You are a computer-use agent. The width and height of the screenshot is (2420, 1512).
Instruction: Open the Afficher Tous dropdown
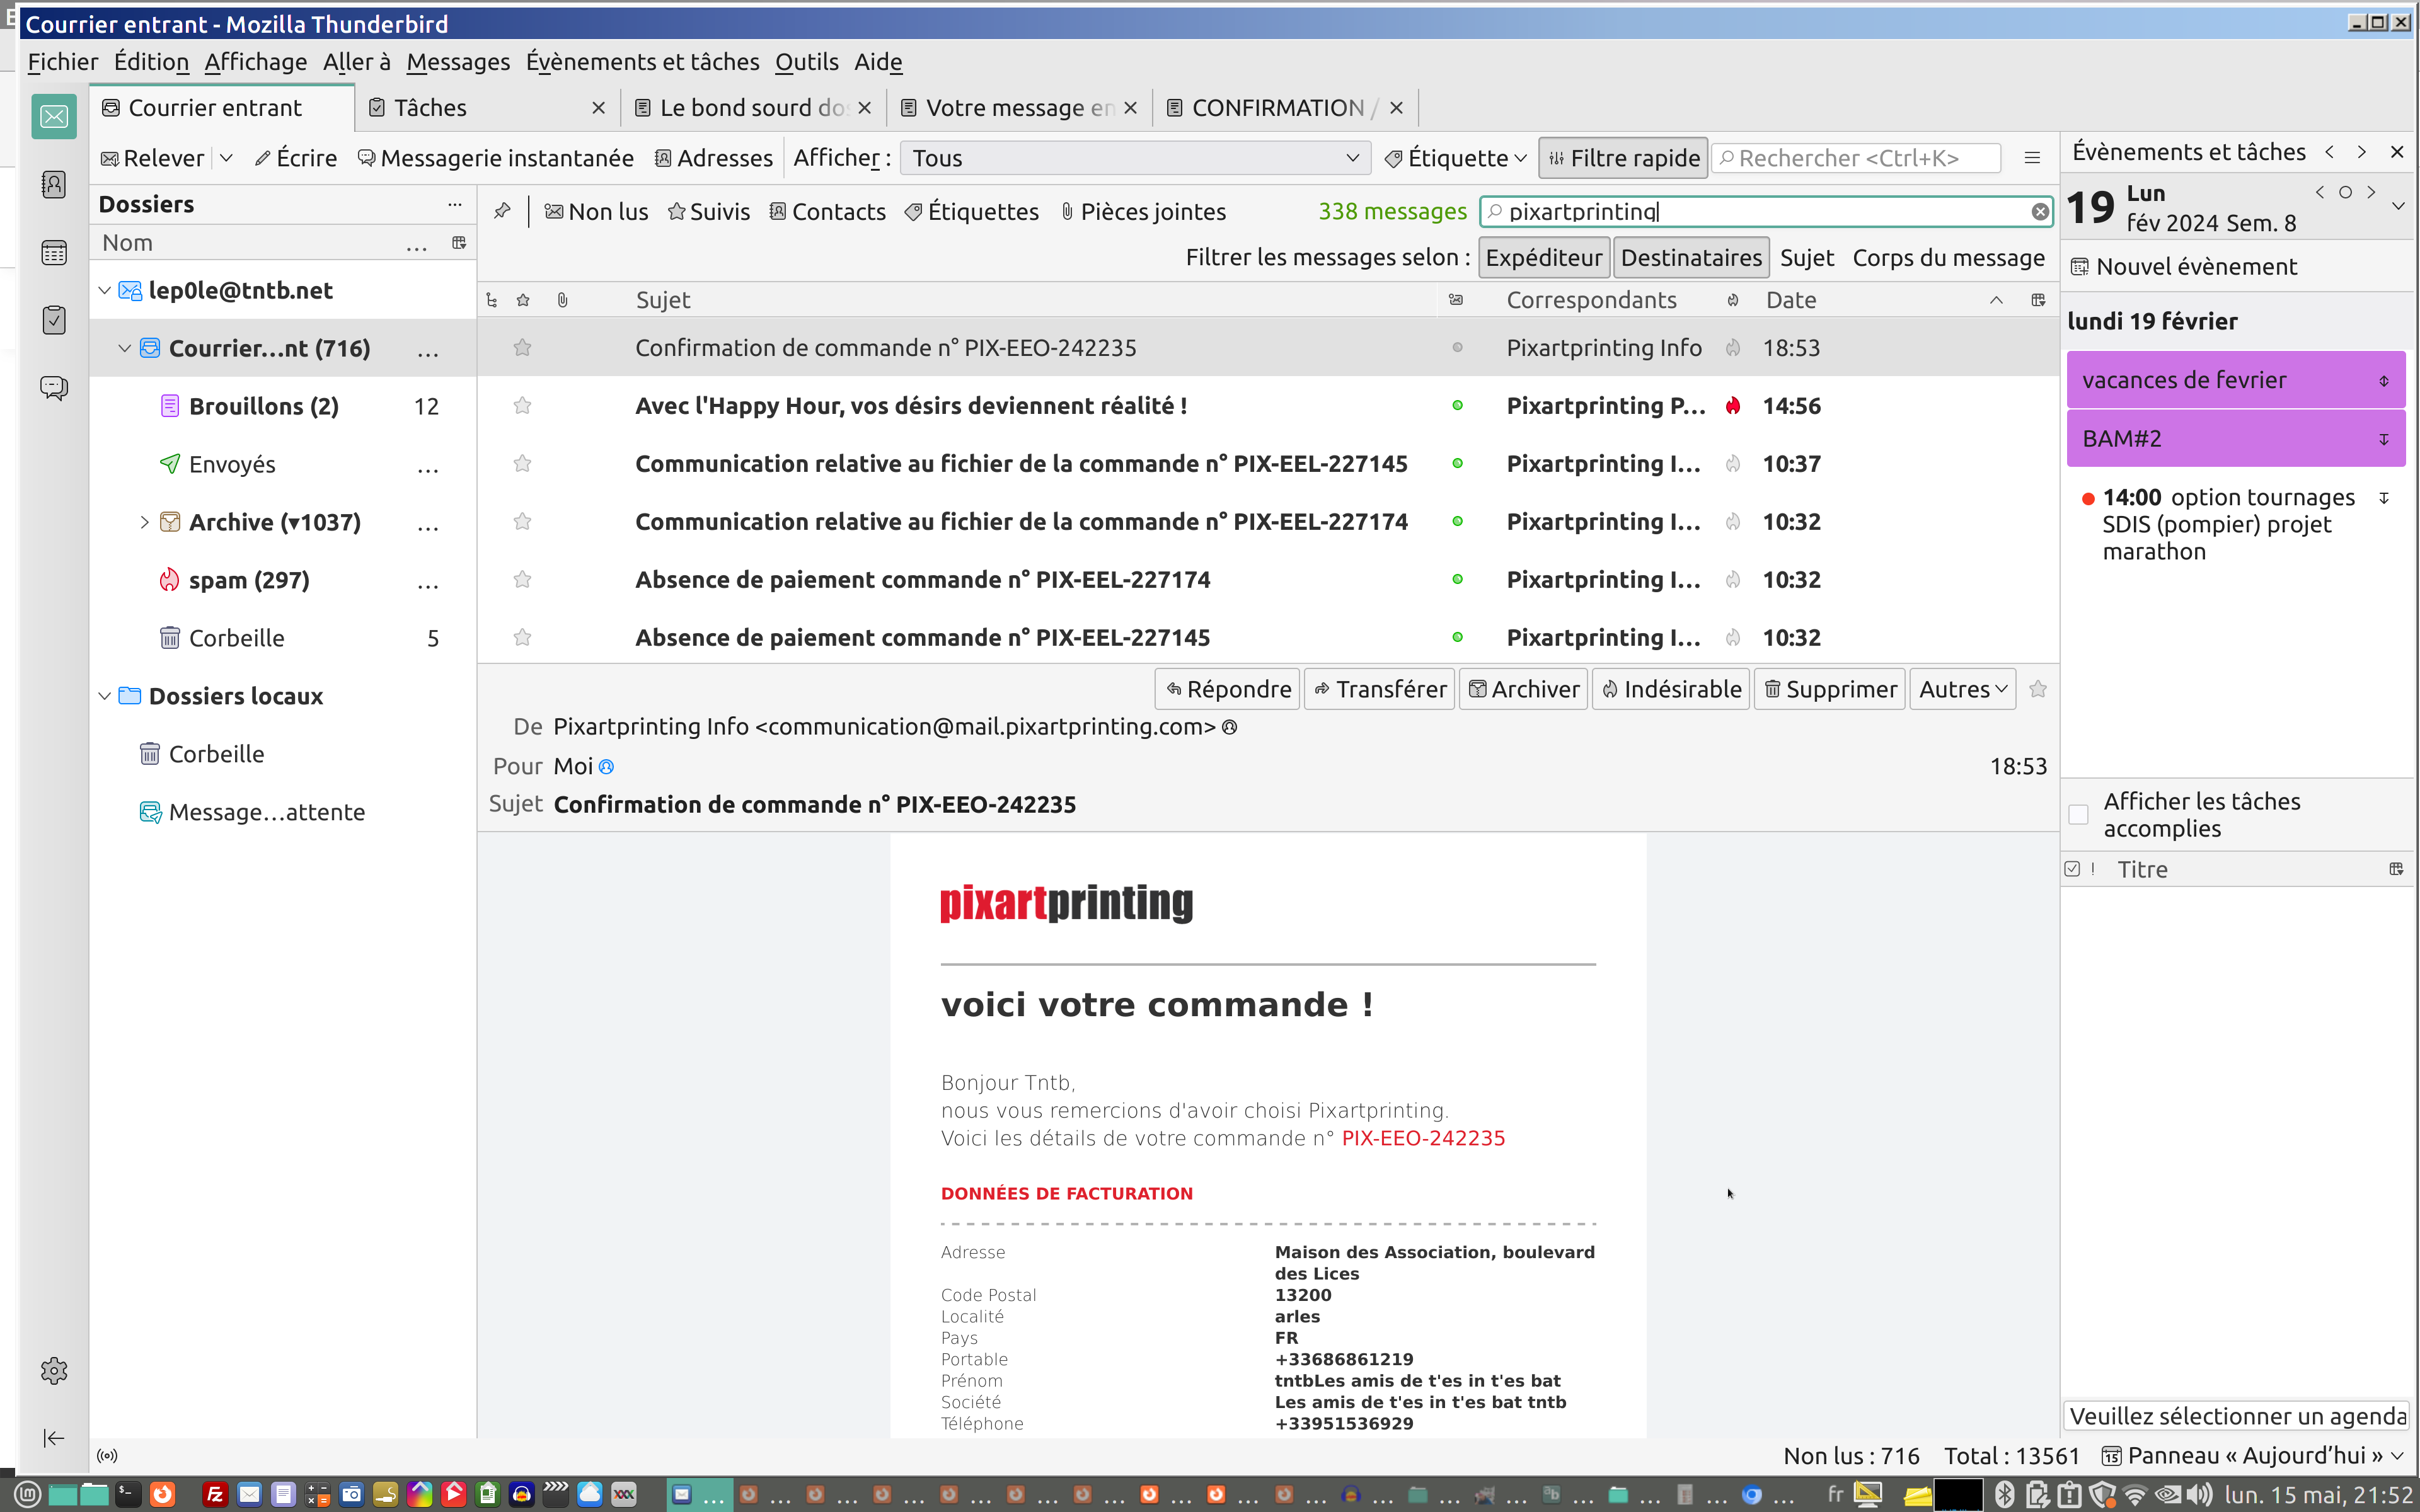pos(1135,158)
